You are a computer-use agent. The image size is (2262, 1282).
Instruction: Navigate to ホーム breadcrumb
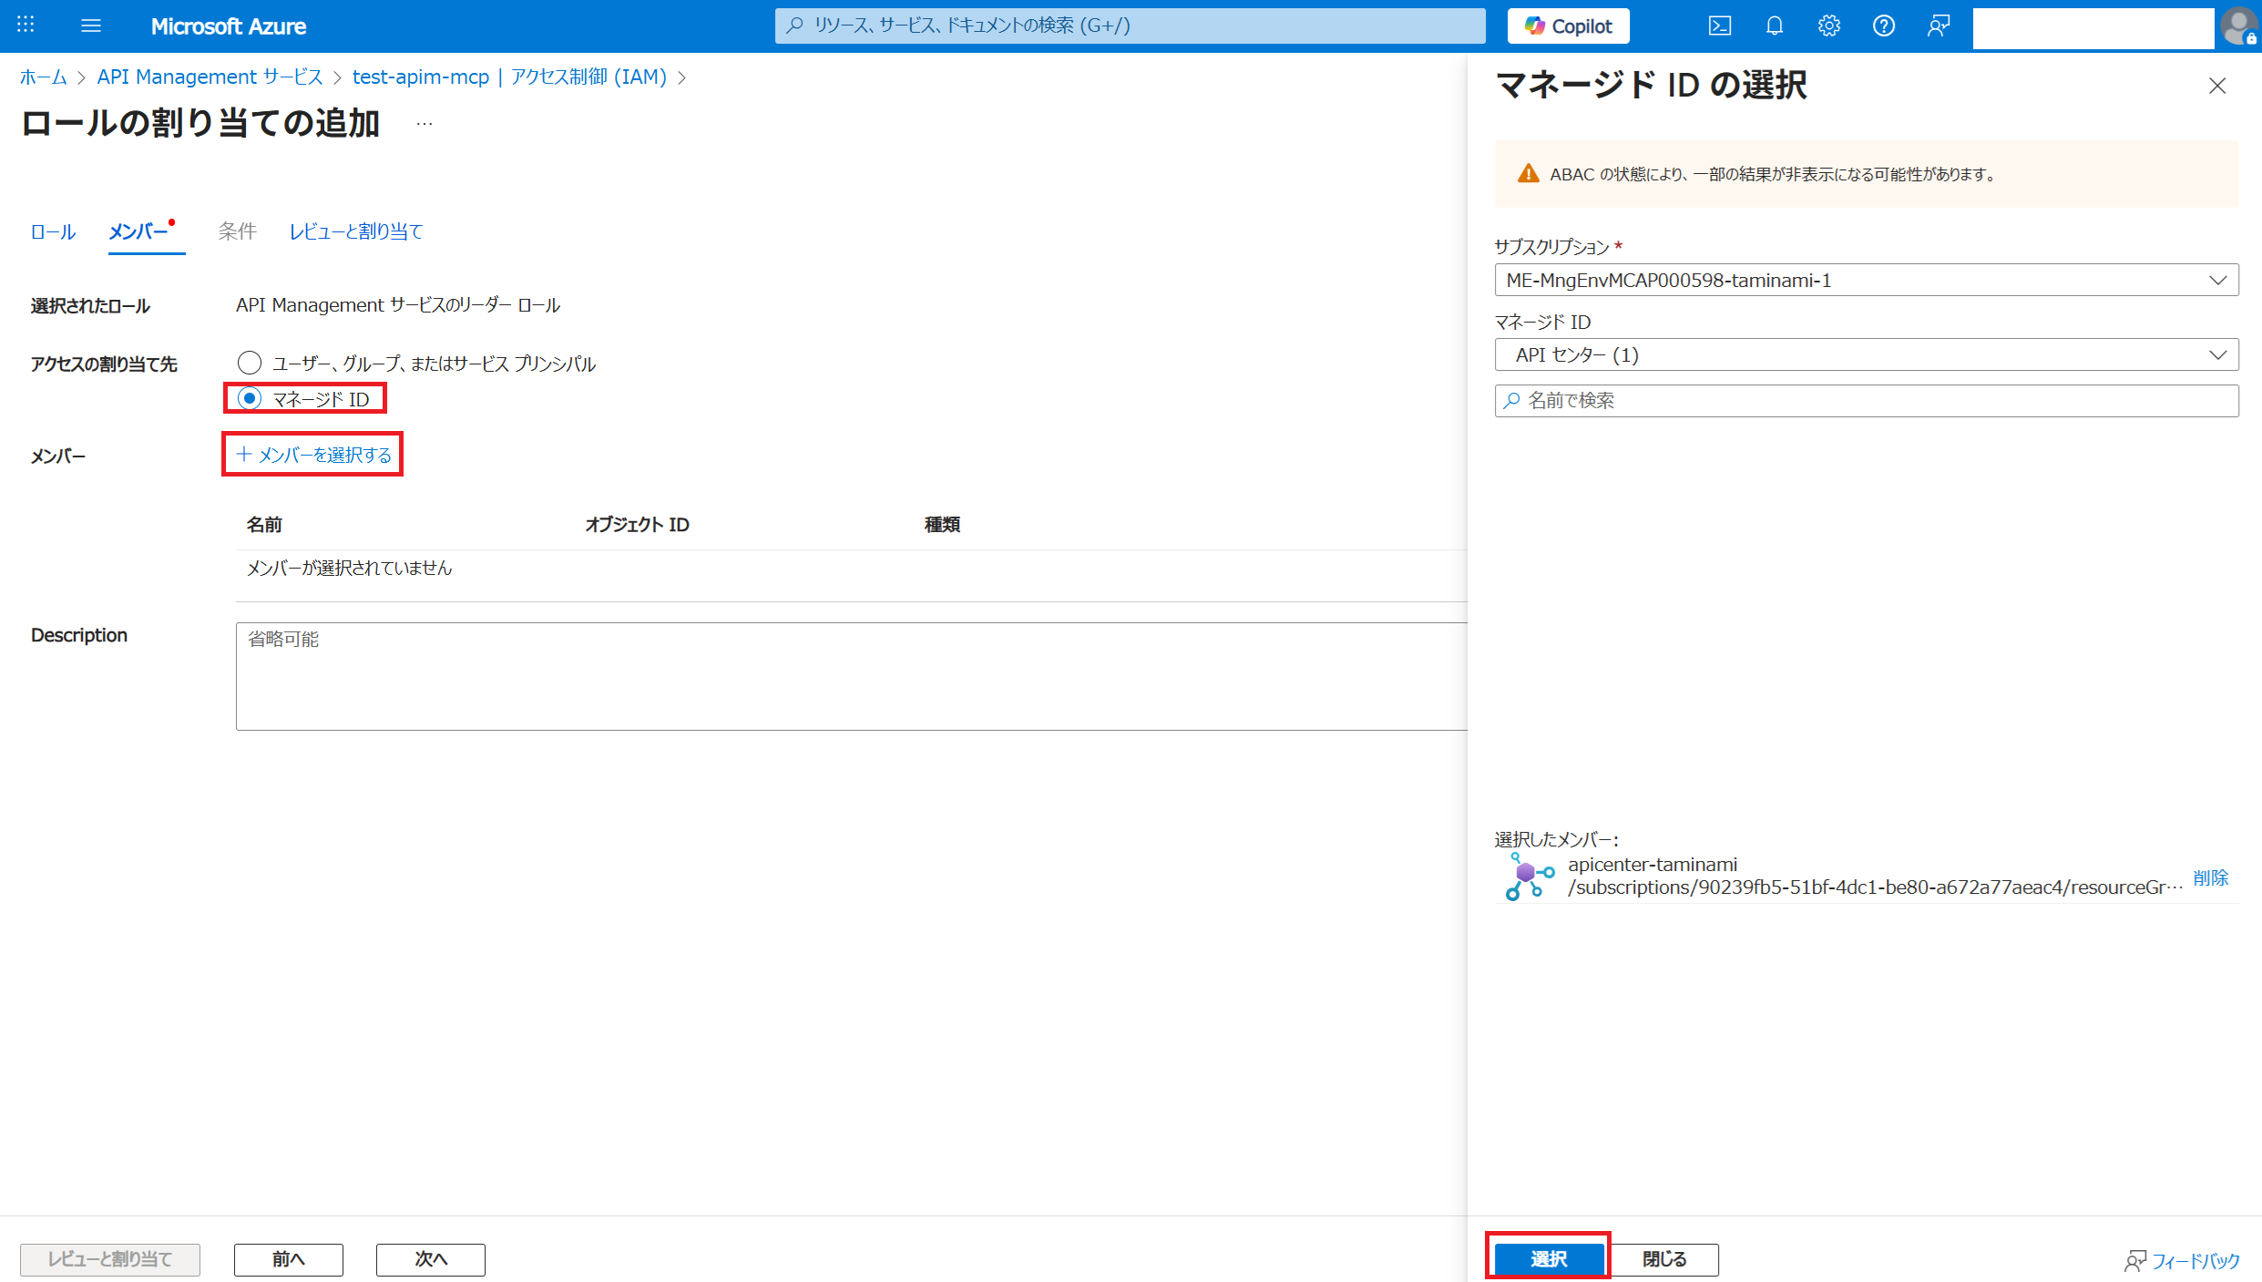click(43, 77)
